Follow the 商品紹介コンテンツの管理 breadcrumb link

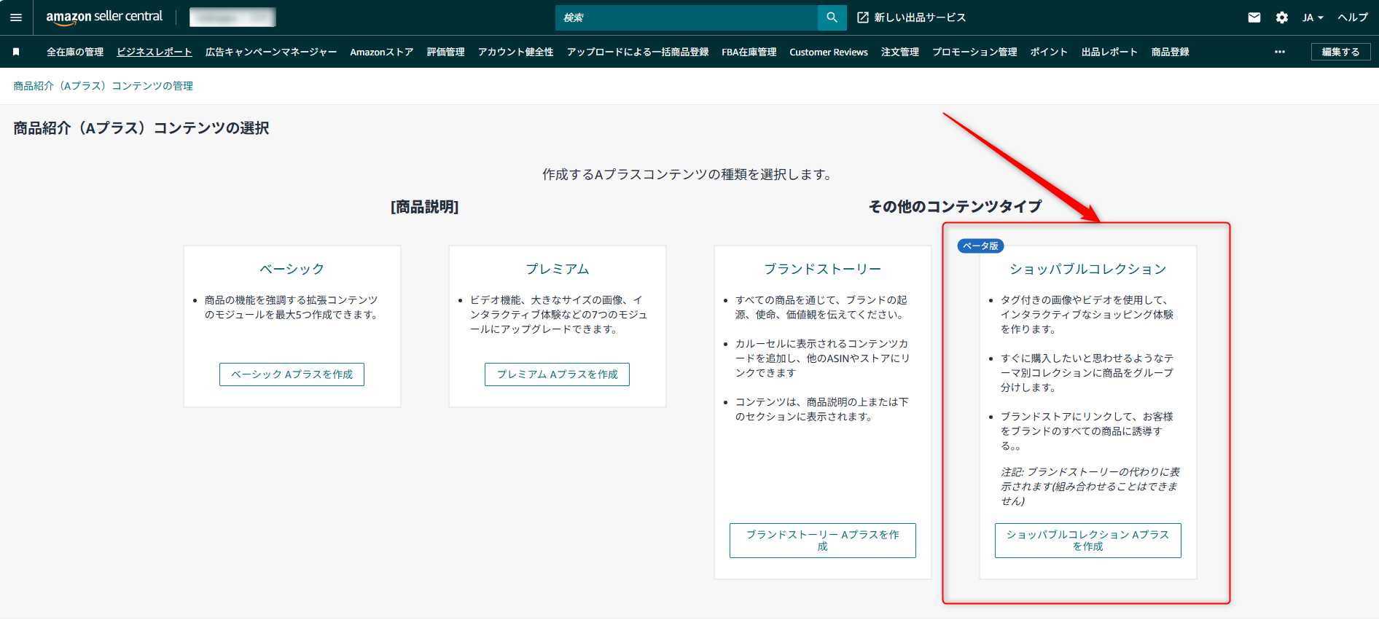(x=103, y=86)
